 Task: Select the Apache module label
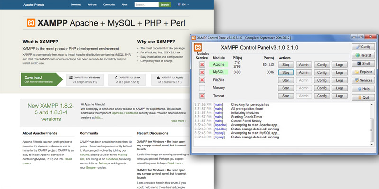click(218, 64)
